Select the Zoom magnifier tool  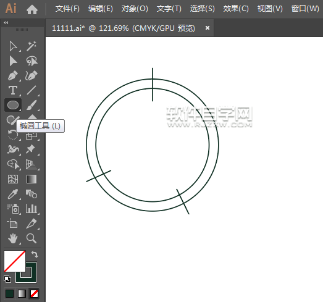pos(31,238)
